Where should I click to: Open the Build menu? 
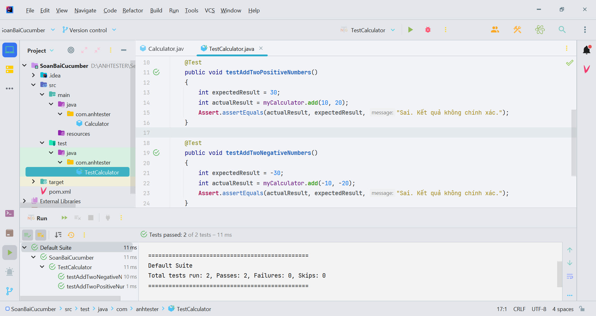tap(156, 11)
